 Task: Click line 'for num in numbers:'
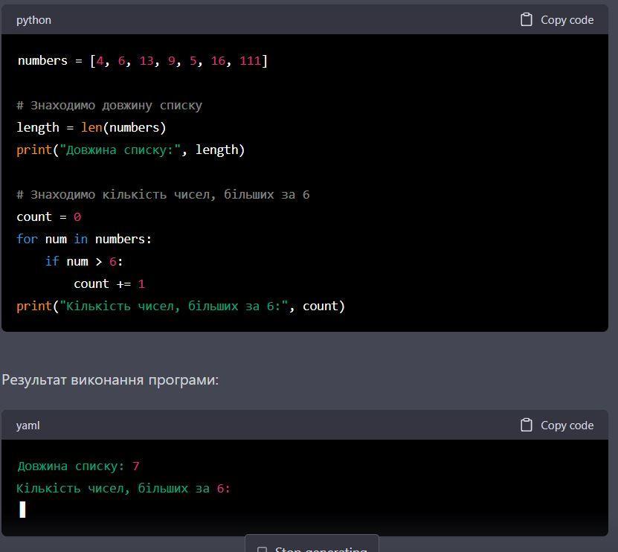84,239
